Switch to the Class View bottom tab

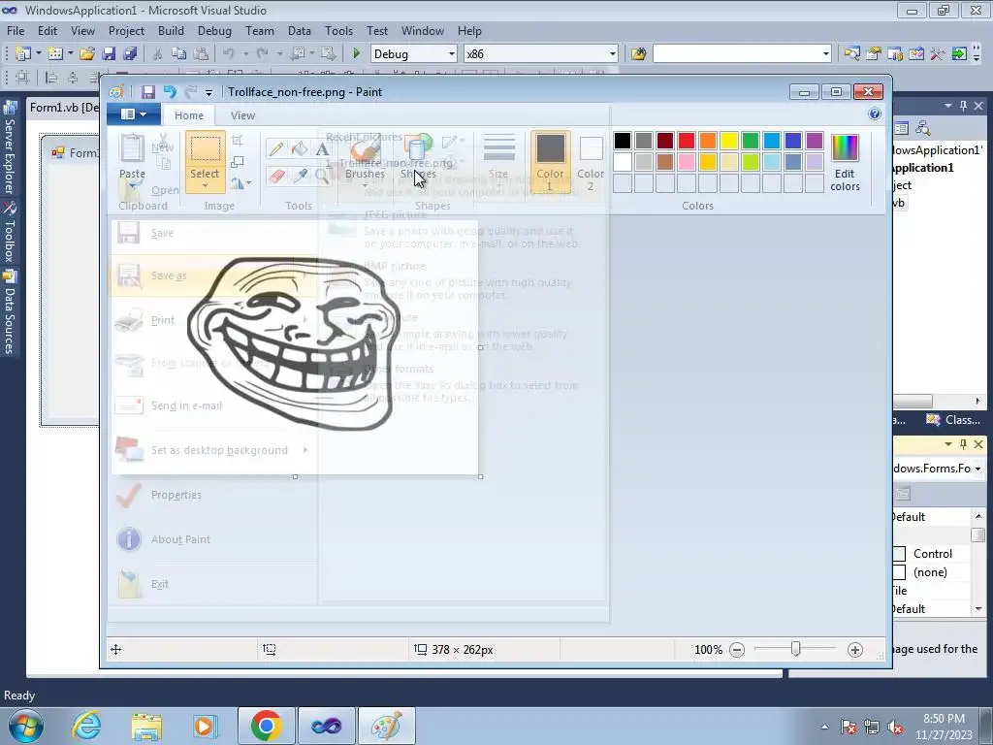click(954, 419)
